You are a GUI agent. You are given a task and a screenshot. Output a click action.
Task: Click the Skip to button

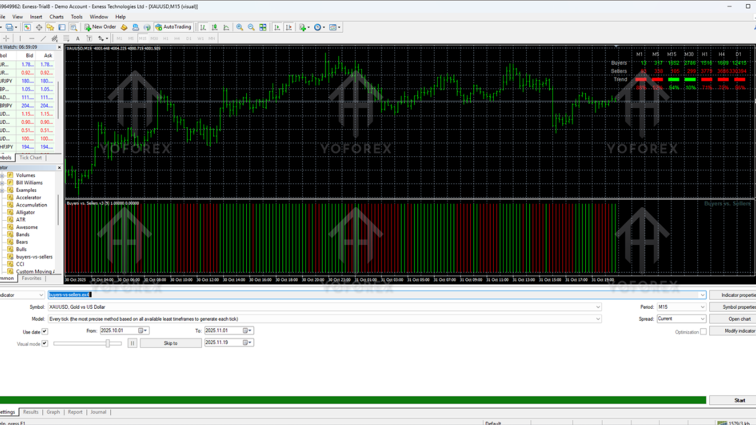coord(170,343)
